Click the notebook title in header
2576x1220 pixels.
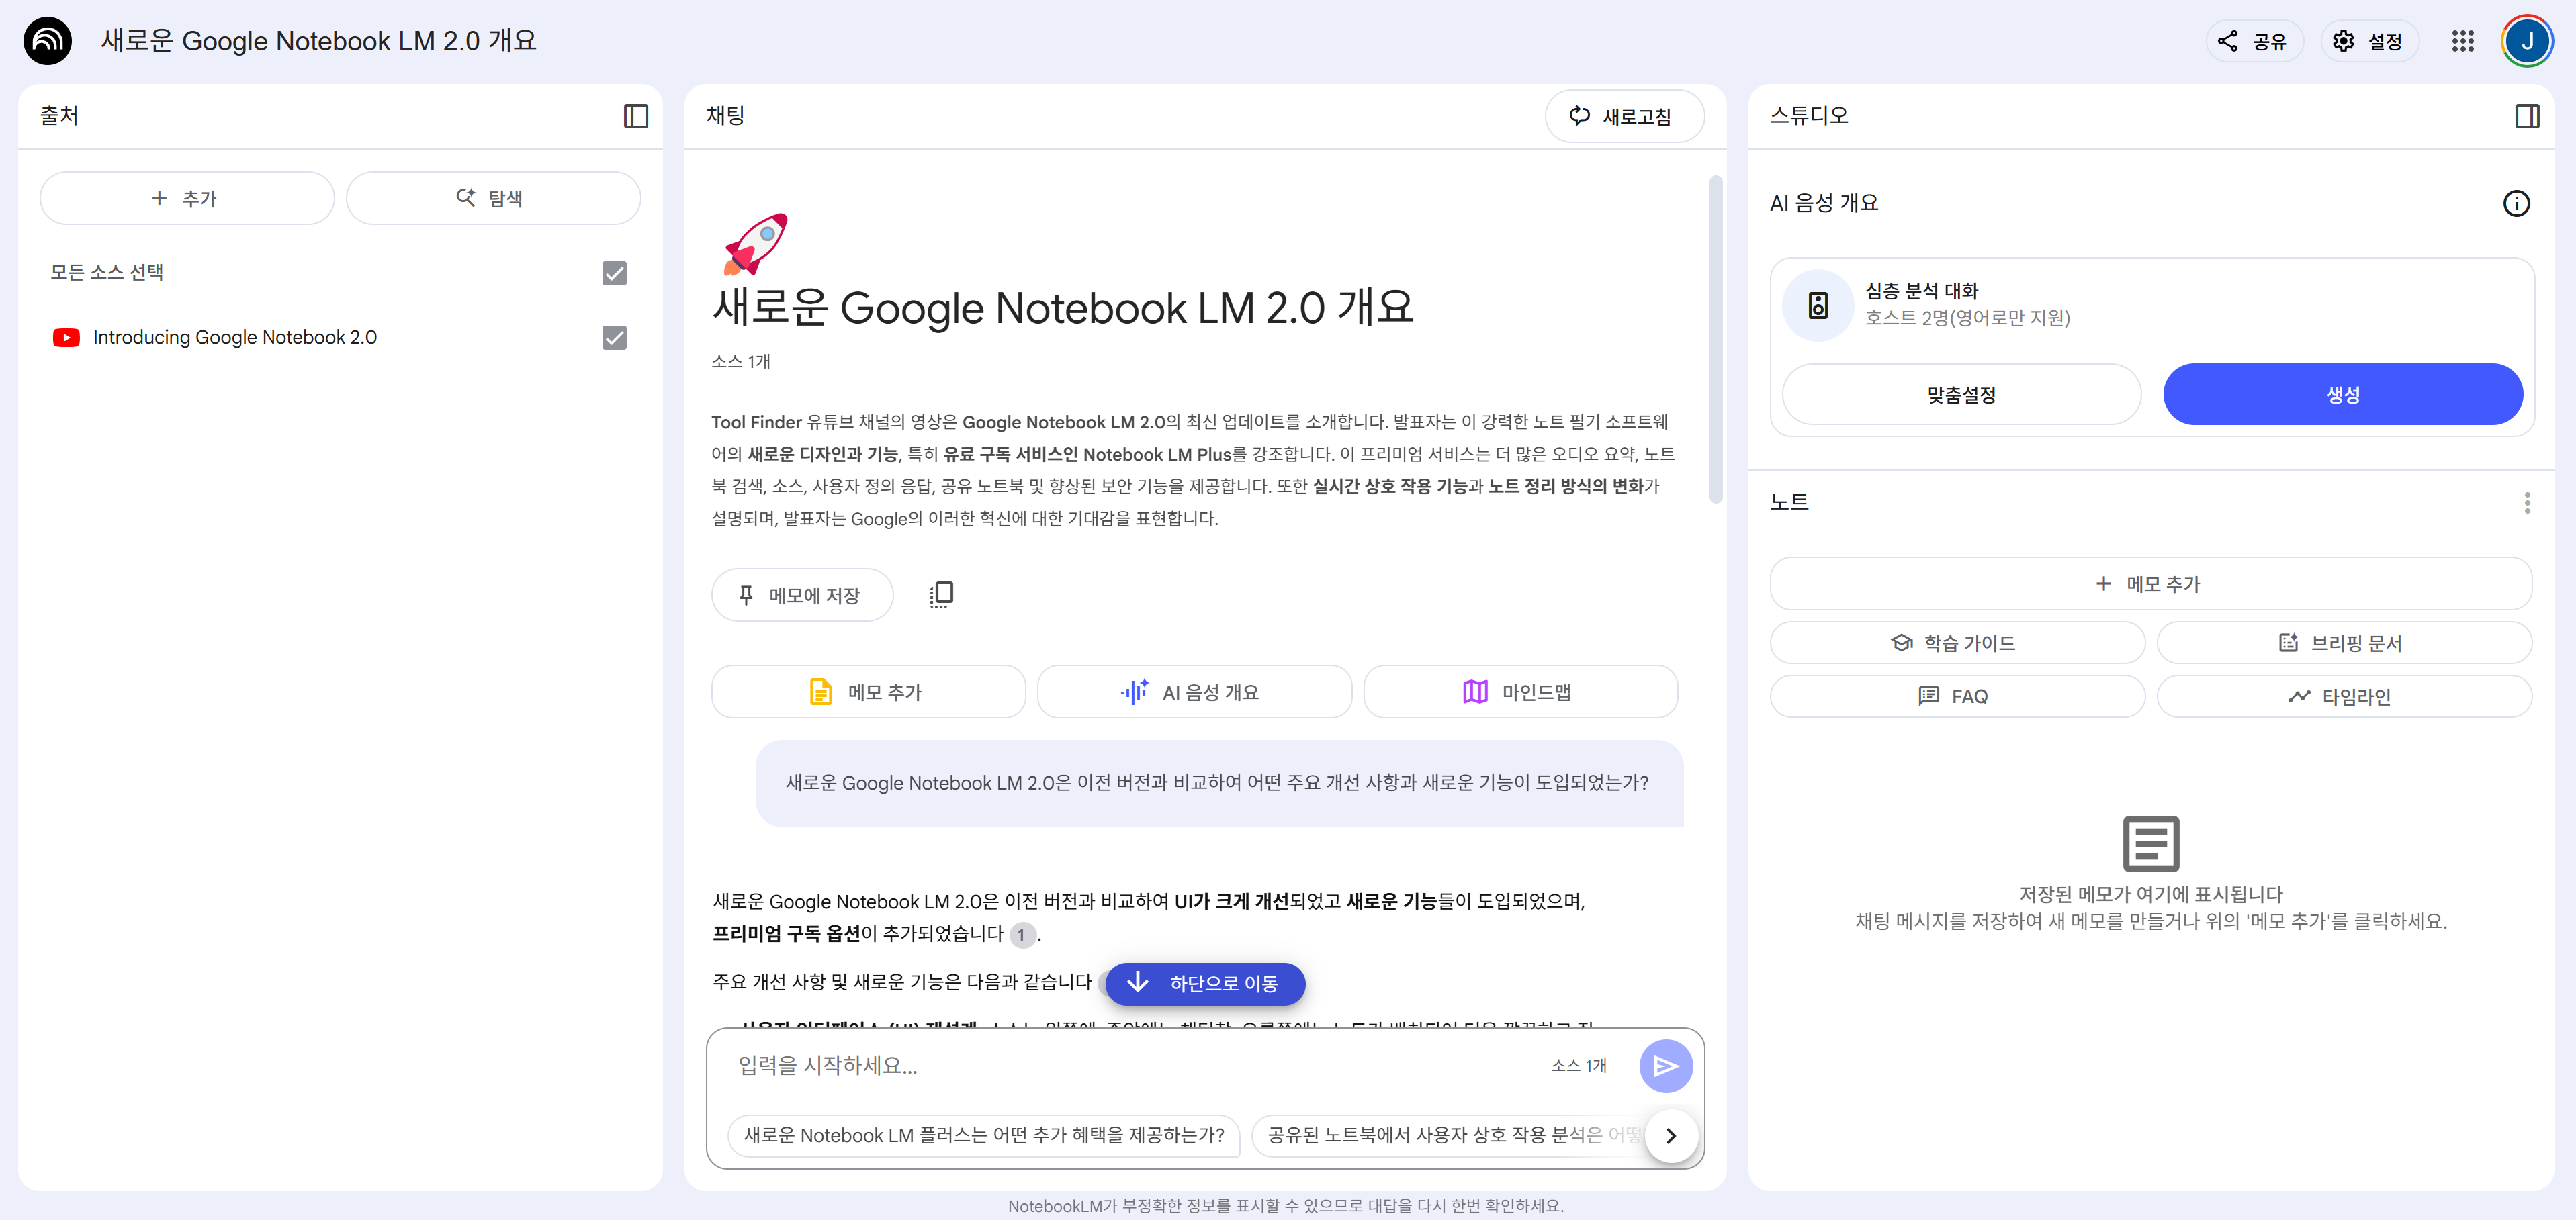pos(318,41)
